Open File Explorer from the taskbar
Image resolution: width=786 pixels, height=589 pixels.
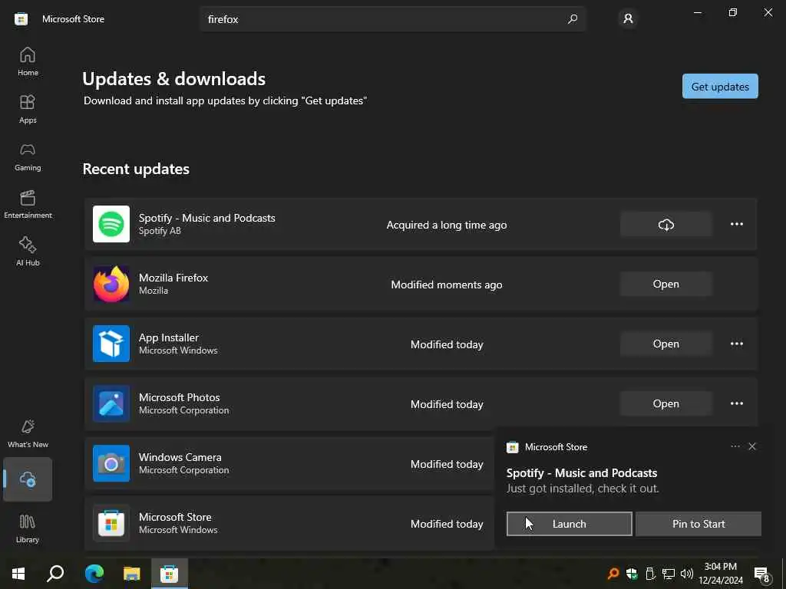[131, 574]
